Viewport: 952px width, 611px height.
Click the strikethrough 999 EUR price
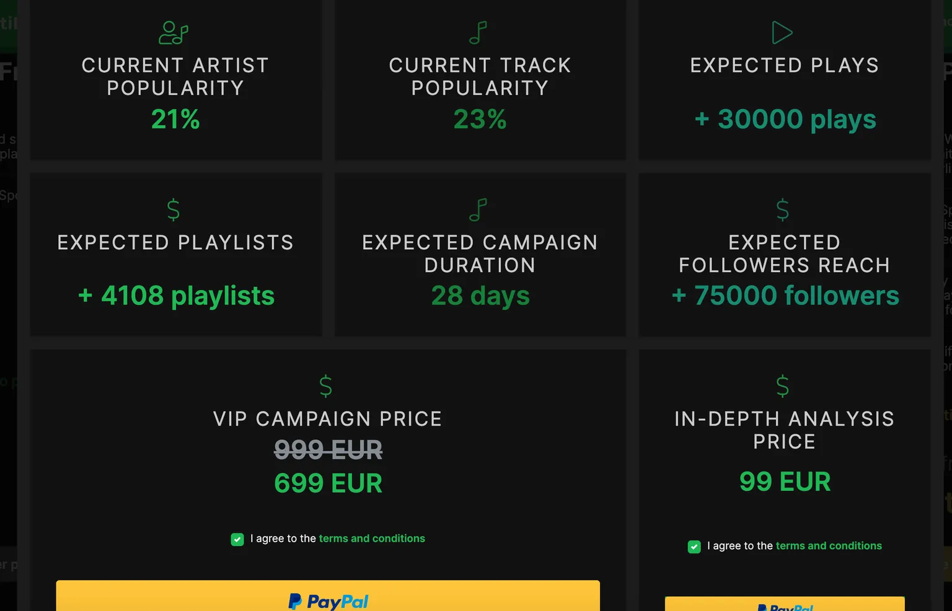coord(328,450)
